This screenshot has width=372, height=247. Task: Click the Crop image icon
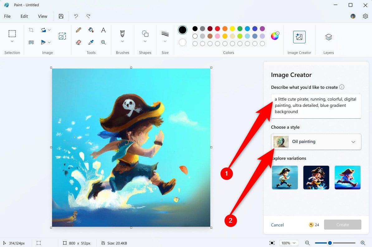click(x=31, y=30)
